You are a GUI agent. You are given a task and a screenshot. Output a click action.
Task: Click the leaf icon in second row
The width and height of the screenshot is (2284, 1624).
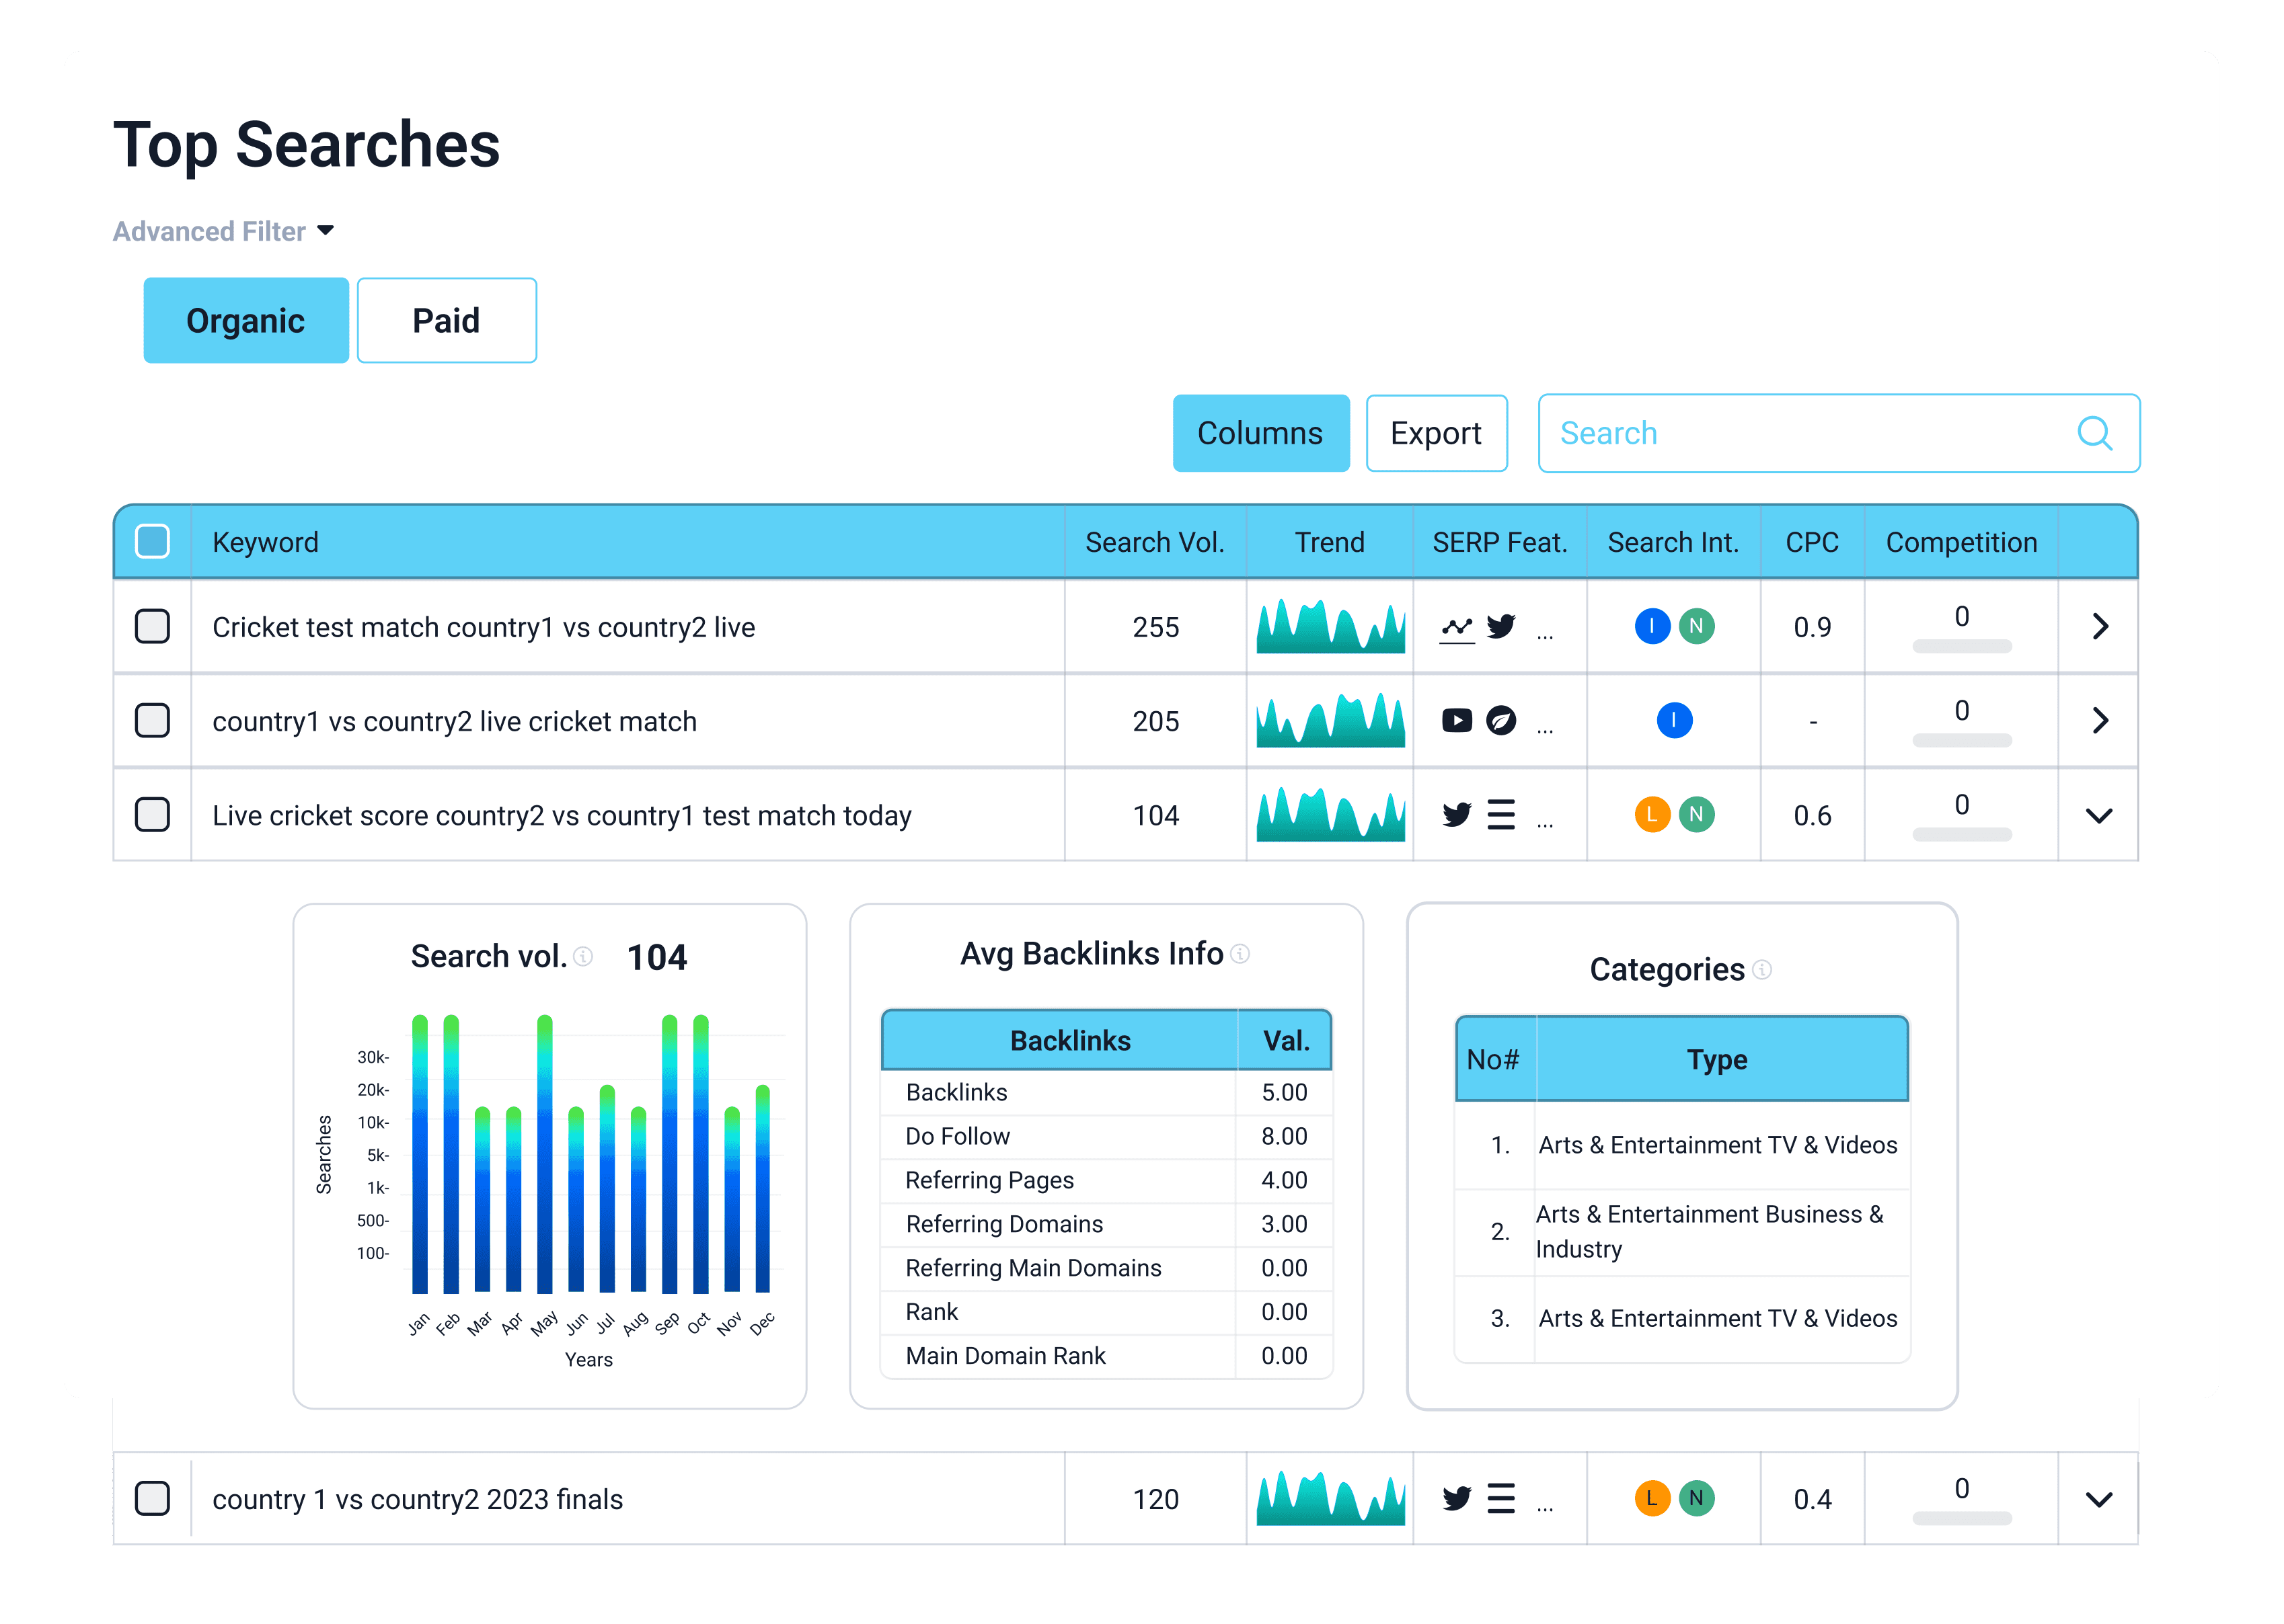tap(1500, 720)
